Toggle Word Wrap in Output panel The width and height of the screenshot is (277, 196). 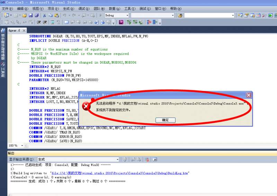pyautogui.click(x=155, y=159)
